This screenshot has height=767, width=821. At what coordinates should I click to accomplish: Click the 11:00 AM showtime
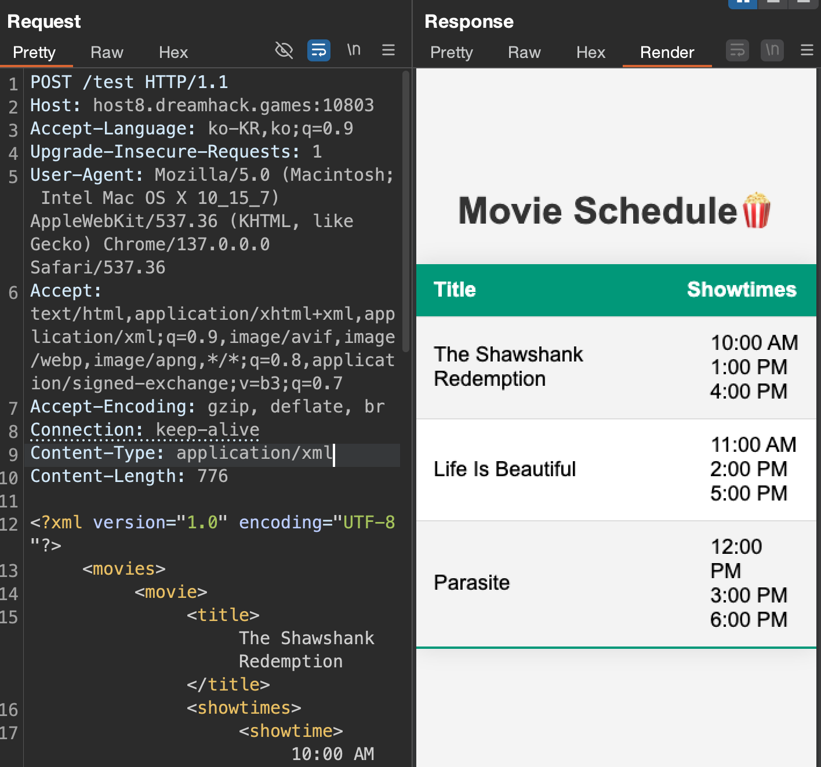(754, 444)
